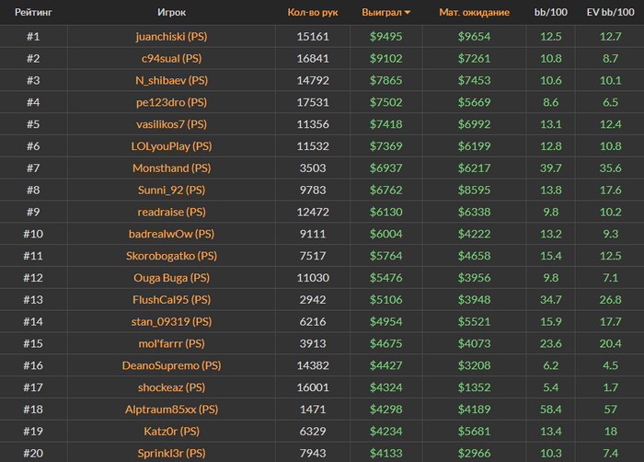The height and width of the screenshot is (462, 644).
Task: Open Monsthand (PS) player stats
Action: 171,168
